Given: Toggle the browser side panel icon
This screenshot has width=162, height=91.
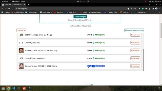Looking at the screenshot, I should pos(153,9).
